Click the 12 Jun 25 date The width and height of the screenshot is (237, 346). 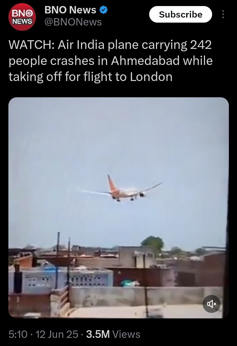coord(57,334)
